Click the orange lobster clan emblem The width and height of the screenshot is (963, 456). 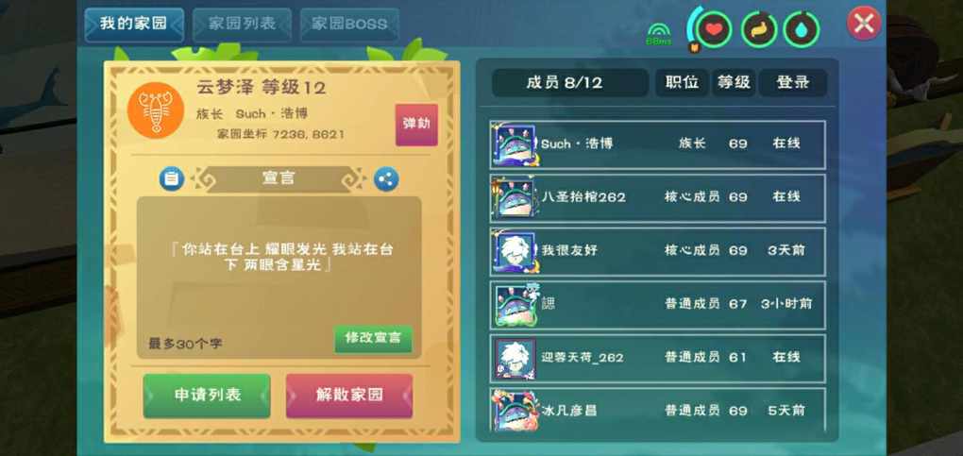tap(156, 110)
